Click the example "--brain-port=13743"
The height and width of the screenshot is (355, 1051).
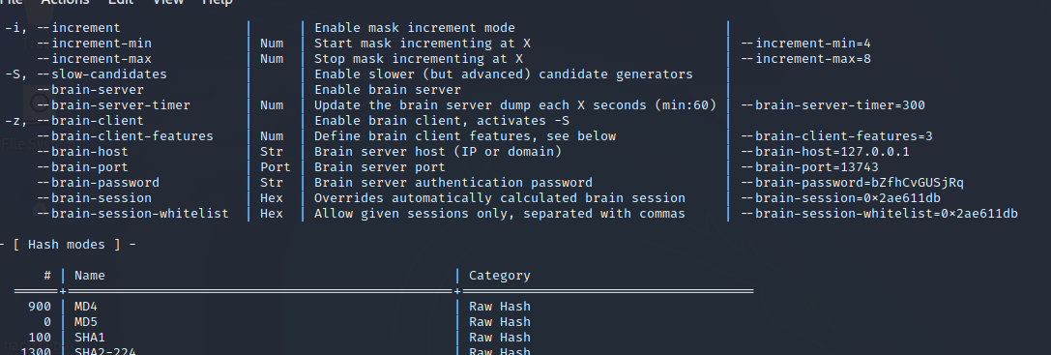coord(809,167)
